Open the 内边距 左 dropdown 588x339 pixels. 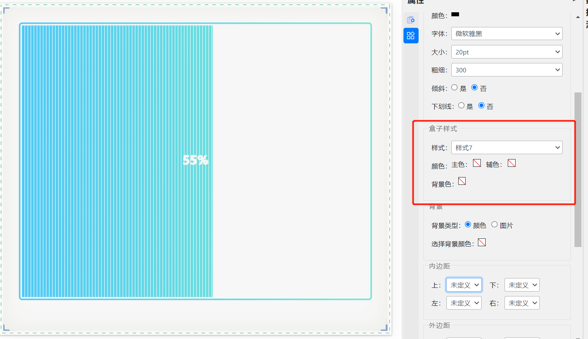(x=464, y=303)
